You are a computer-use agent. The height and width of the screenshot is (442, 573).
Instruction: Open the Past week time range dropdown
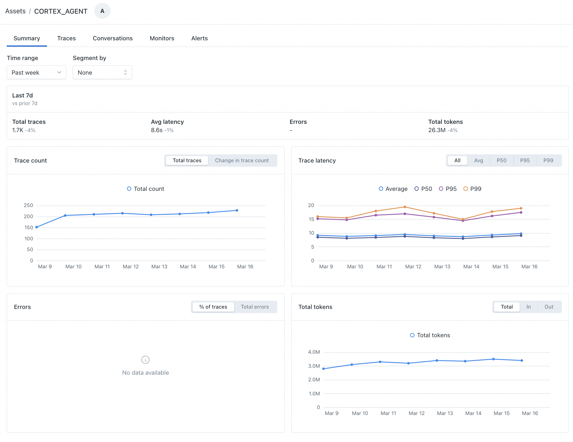(x=36, y=72)
